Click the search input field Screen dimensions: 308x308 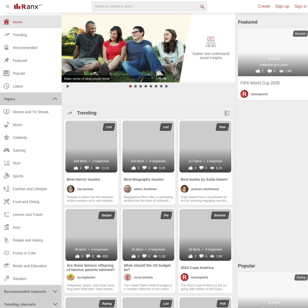(149, 7)
